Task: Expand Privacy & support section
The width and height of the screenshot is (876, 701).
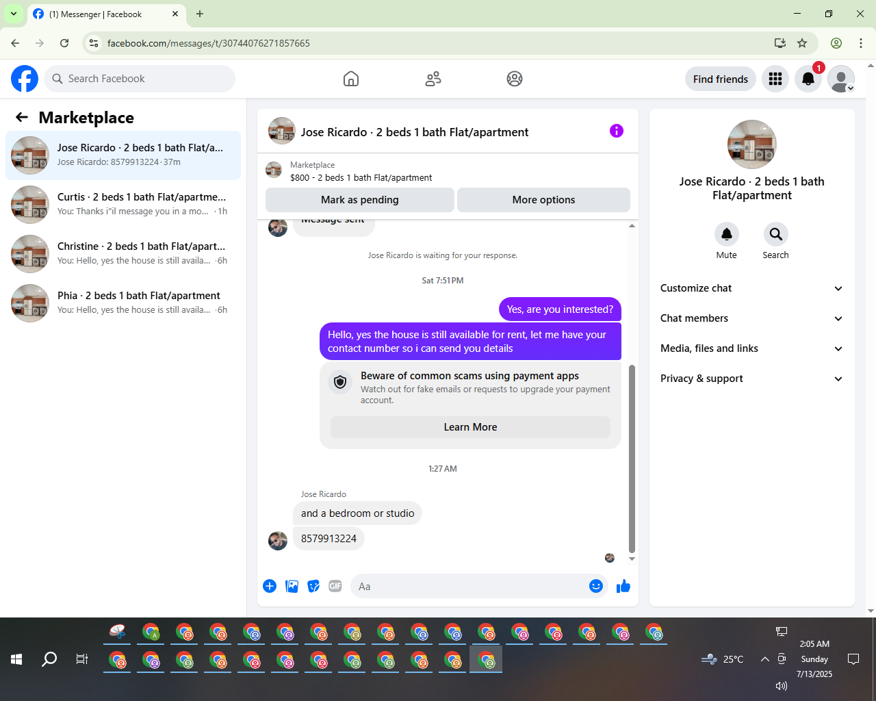Action: click(x=752, y=379)
